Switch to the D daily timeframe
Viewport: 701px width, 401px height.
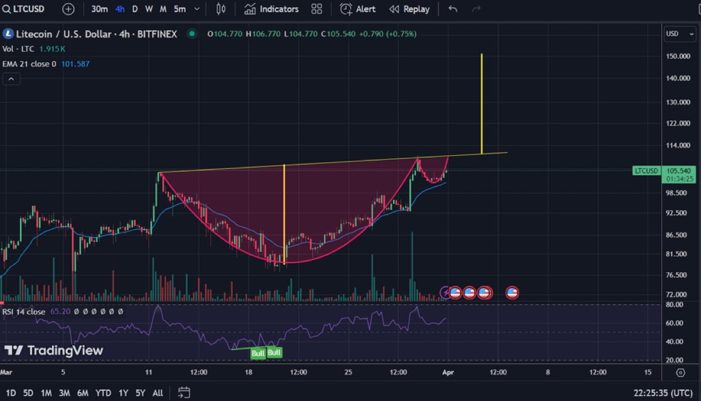(x=134, y=9)
